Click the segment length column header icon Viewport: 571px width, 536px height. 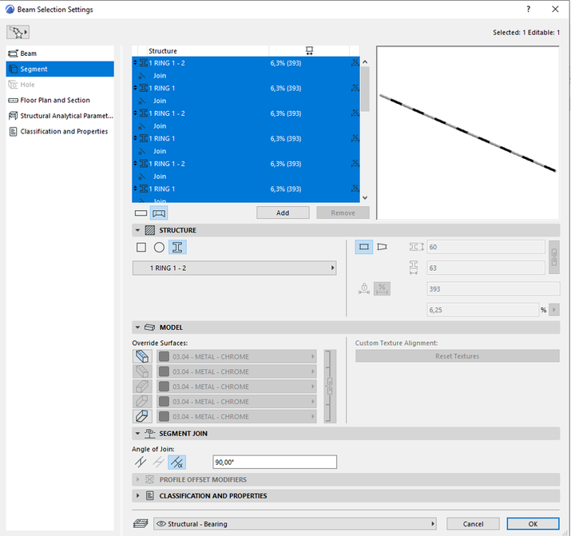click(x=309, y=50)
